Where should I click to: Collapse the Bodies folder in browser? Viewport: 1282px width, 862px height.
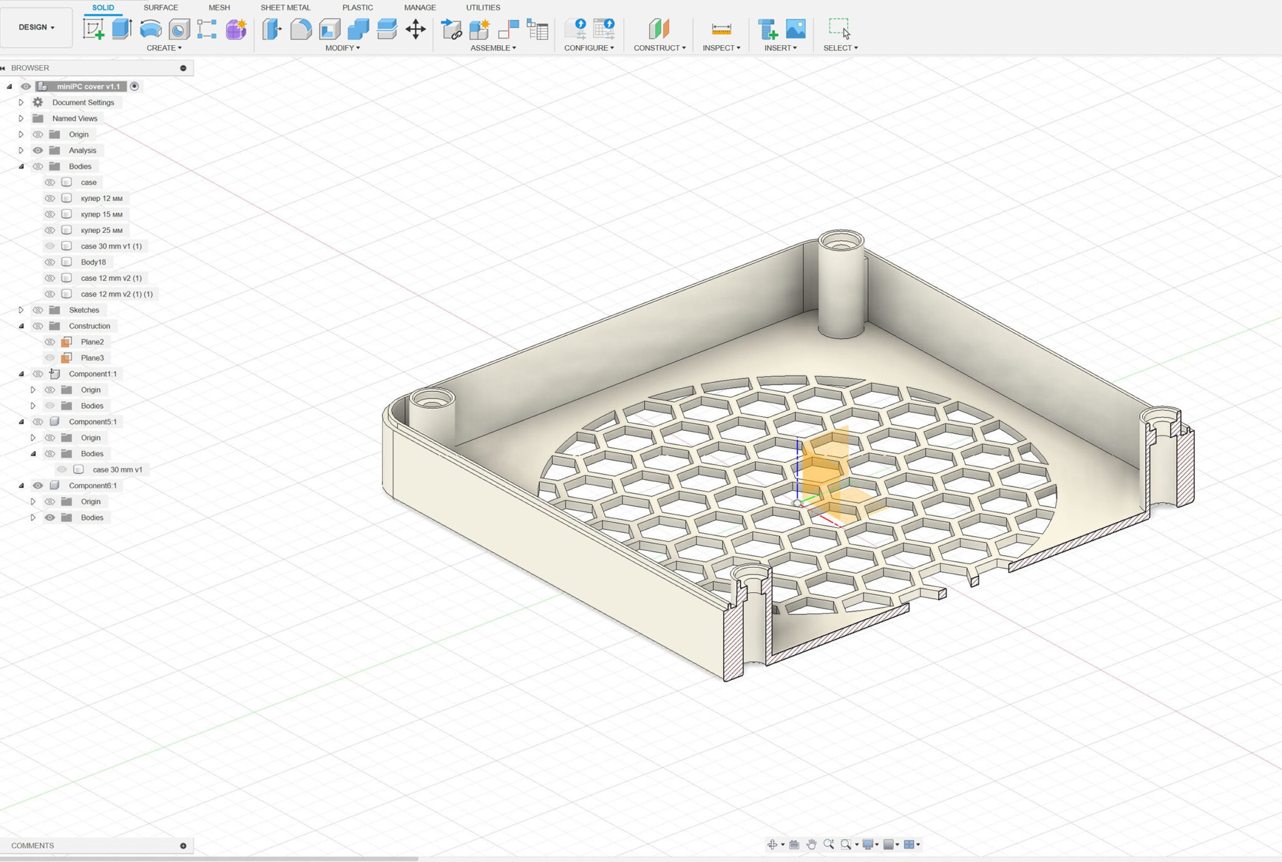point(21,167)
